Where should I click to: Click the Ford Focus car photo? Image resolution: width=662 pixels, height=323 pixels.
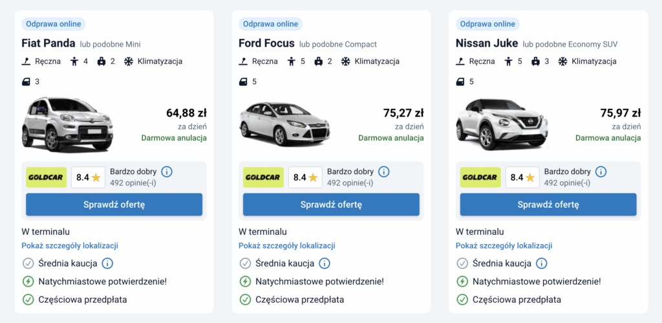(x=283, y=124)
